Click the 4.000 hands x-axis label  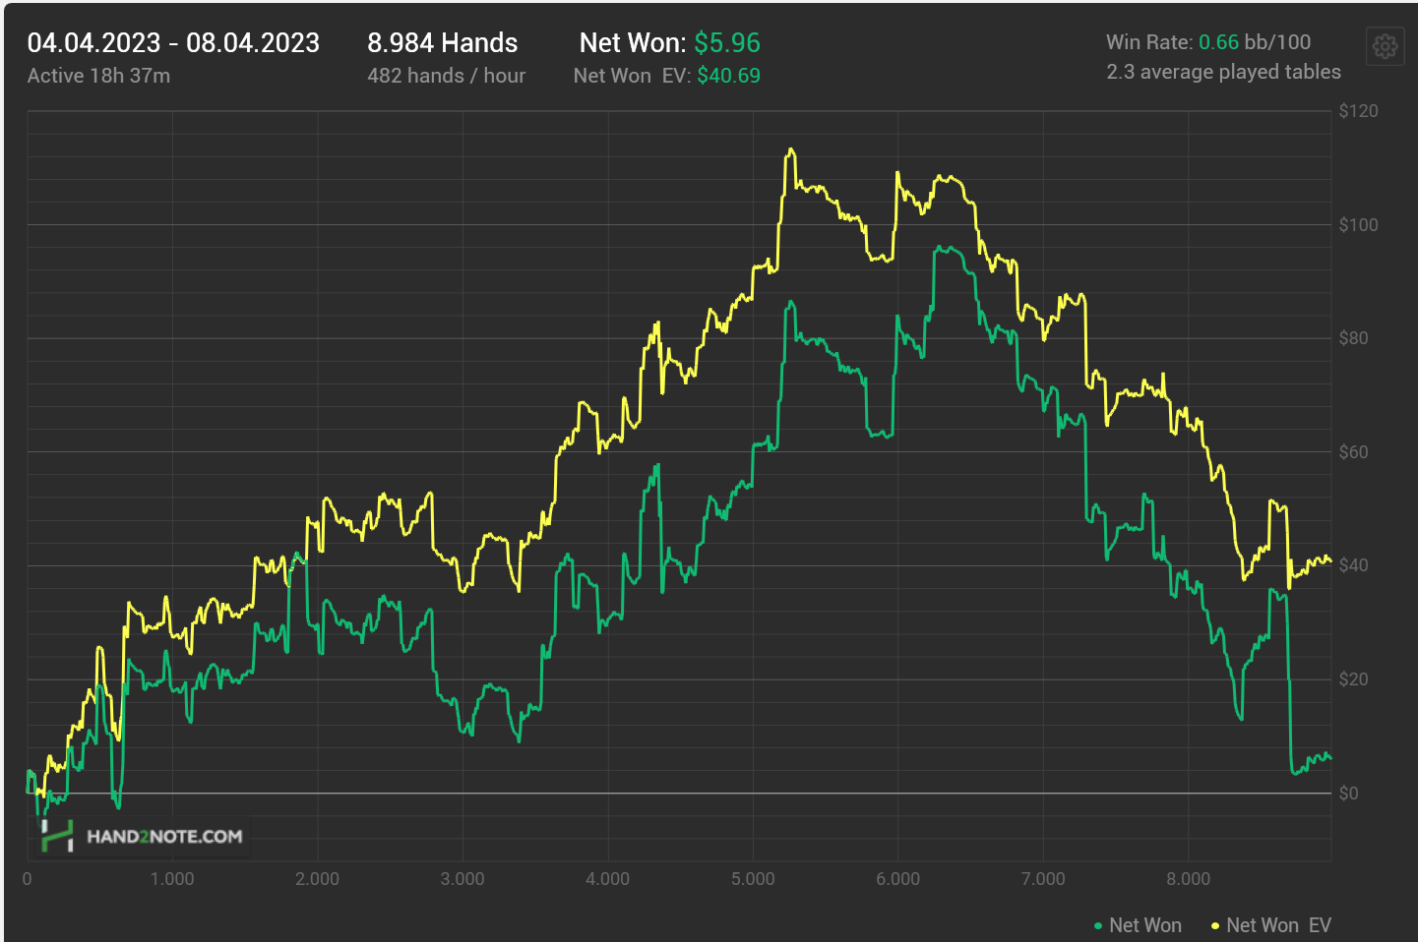coord(608,879)
